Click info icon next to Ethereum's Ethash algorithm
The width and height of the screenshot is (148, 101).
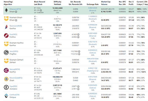coord(16,12)
